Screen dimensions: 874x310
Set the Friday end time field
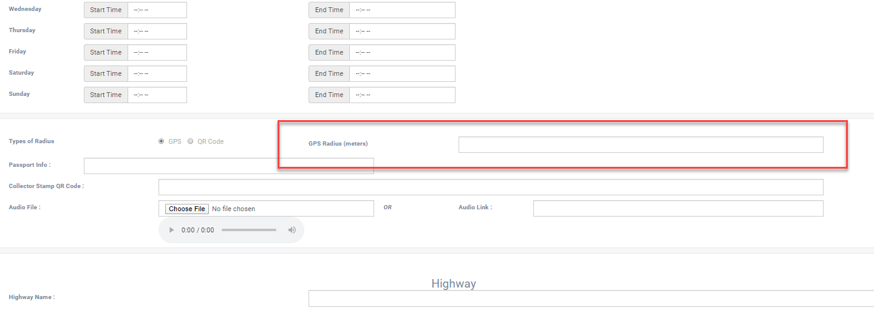pos(401,53)
